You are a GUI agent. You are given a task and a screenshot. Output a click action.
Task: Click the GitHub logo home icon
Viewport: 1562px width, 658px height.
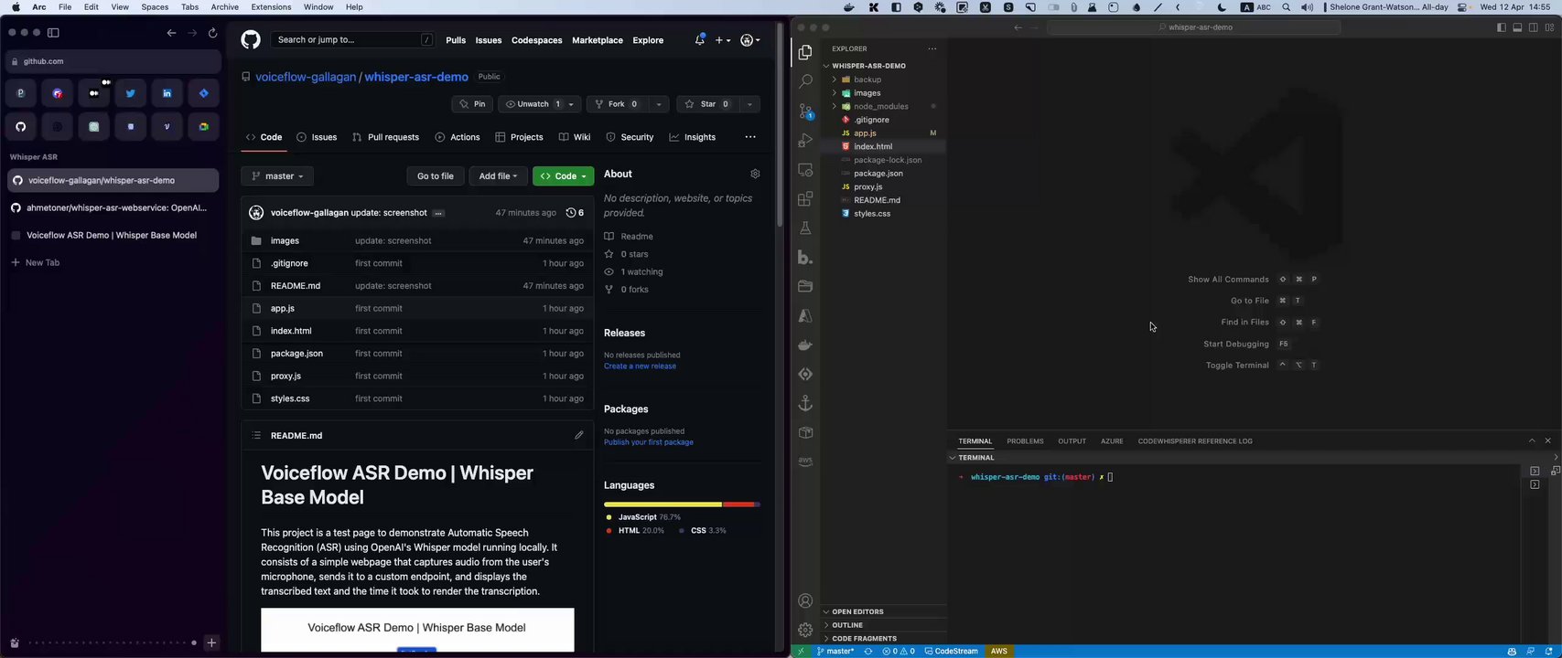click(251, 40)
